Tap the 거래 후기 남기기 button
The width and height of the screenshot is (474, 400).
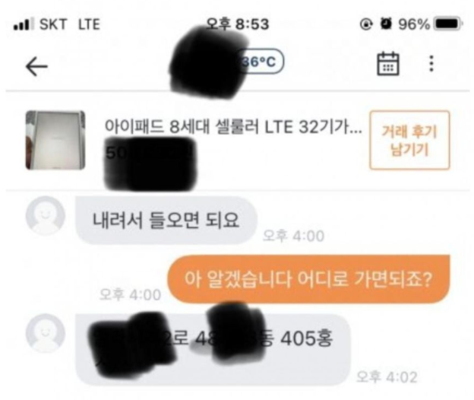click(x=409, y=140)
